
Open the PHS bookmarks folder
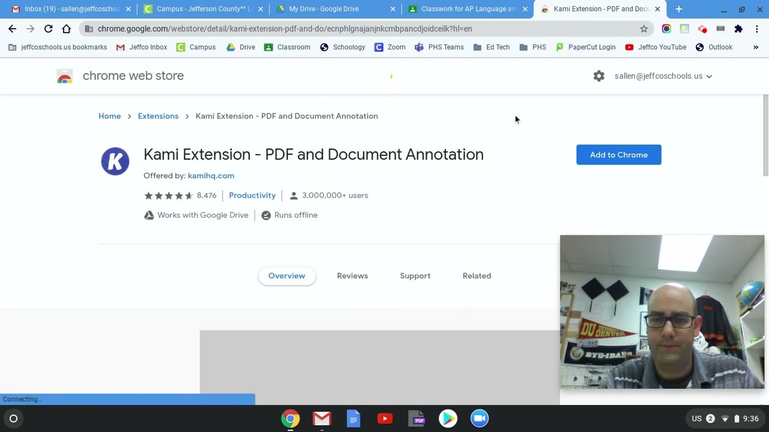click(533, 47)
